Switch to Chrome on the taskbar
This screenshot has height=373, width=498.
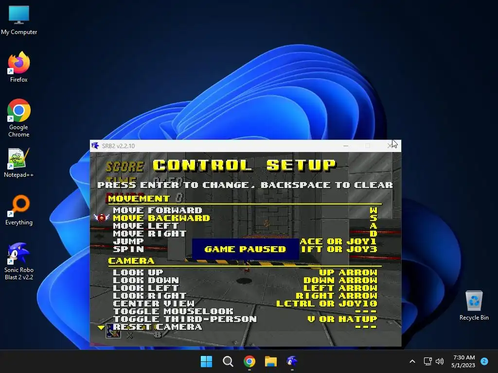pyautogui.click(x=249, y=361)
